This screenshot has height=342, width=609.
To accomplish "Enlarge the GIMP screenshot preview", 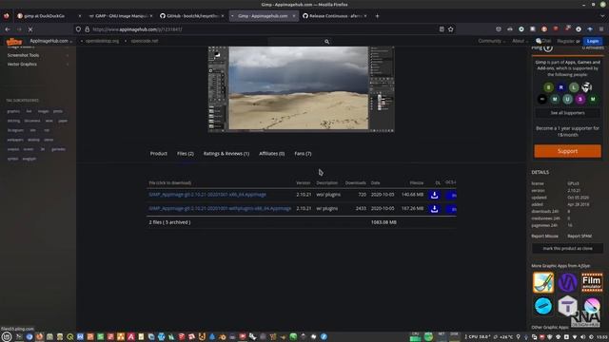I will 301,89.
